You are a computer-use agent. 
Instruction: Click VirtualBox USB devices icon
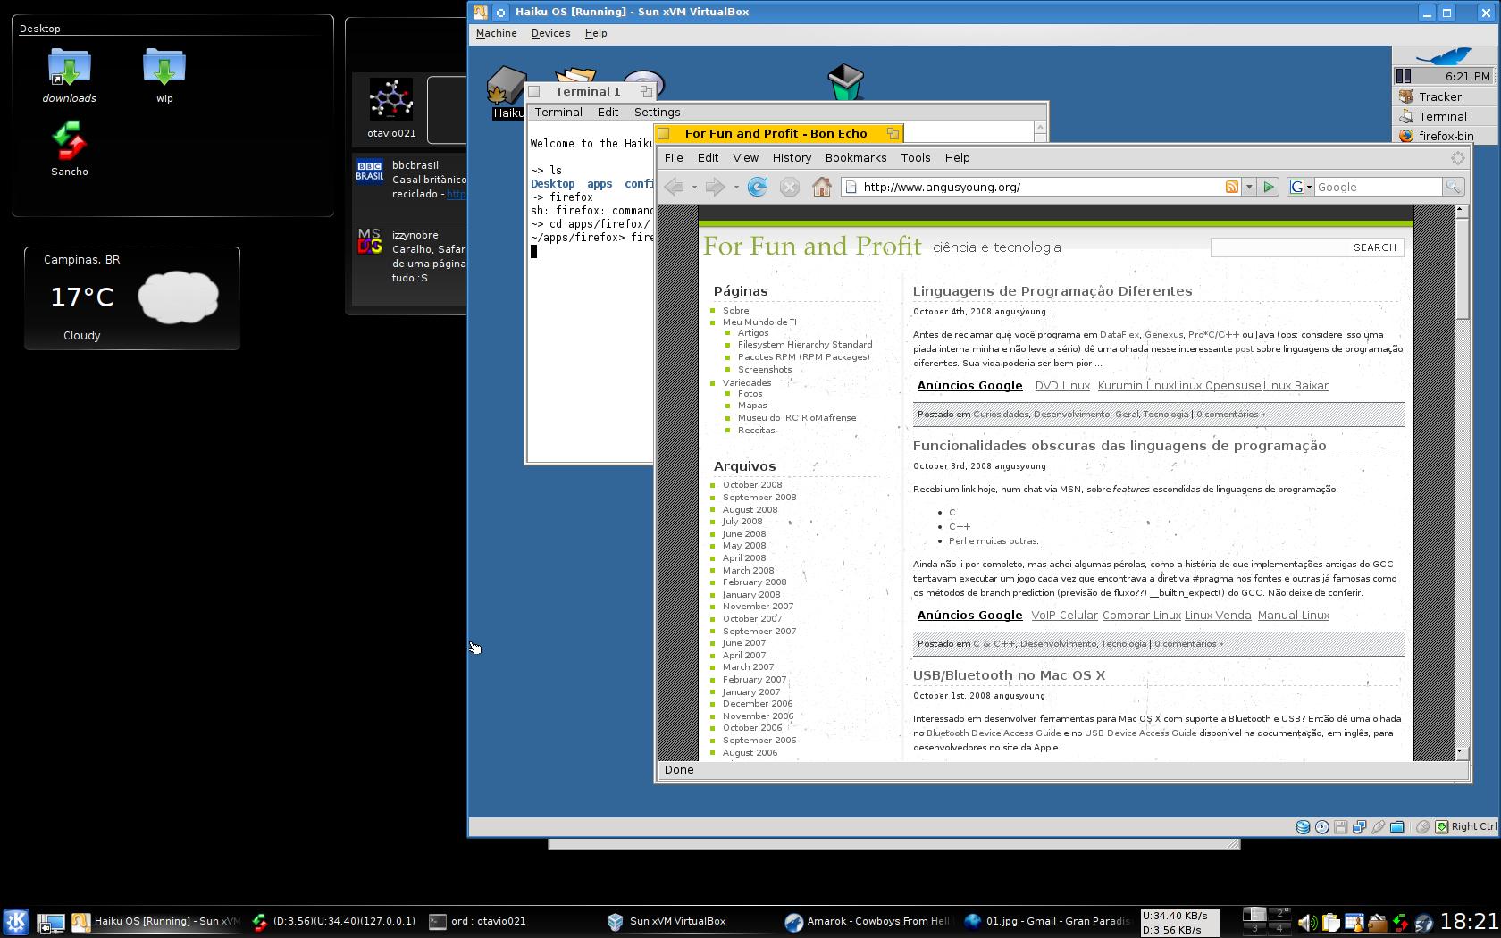point(1379,827)
